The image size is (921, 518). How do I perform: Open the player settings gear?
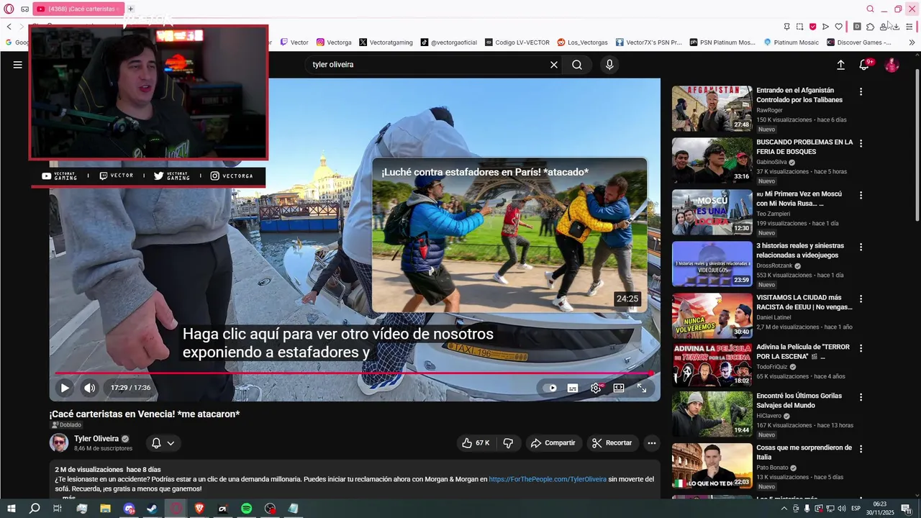[x=596, y=388]
